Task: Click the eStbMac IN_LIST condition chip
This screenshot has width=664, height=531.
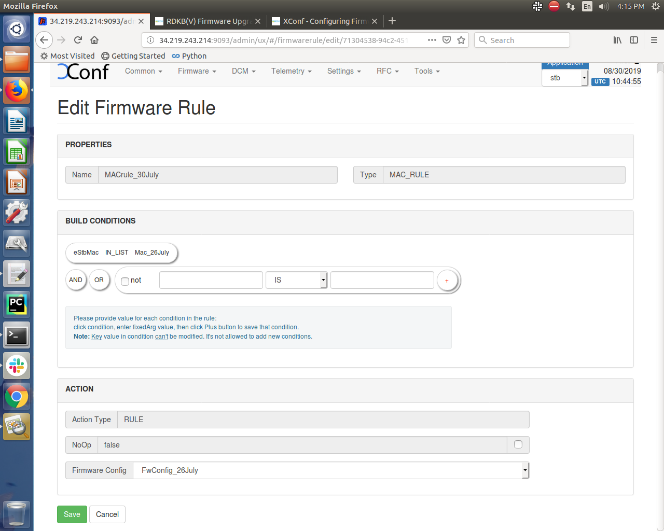Action: (121, 253)
